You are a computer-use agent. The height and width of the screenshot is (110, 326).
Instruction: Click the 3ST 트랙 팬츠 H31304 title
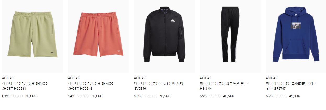tap(224, 86)
